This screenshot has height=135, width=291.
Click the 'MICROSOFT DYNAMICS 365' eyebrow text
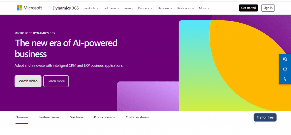[35, 33]
